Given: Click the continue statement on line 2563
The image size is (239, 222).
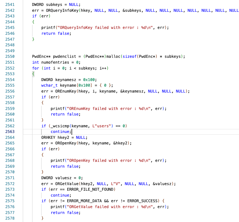Looking at the screenshot, I should tap(61, 132).
